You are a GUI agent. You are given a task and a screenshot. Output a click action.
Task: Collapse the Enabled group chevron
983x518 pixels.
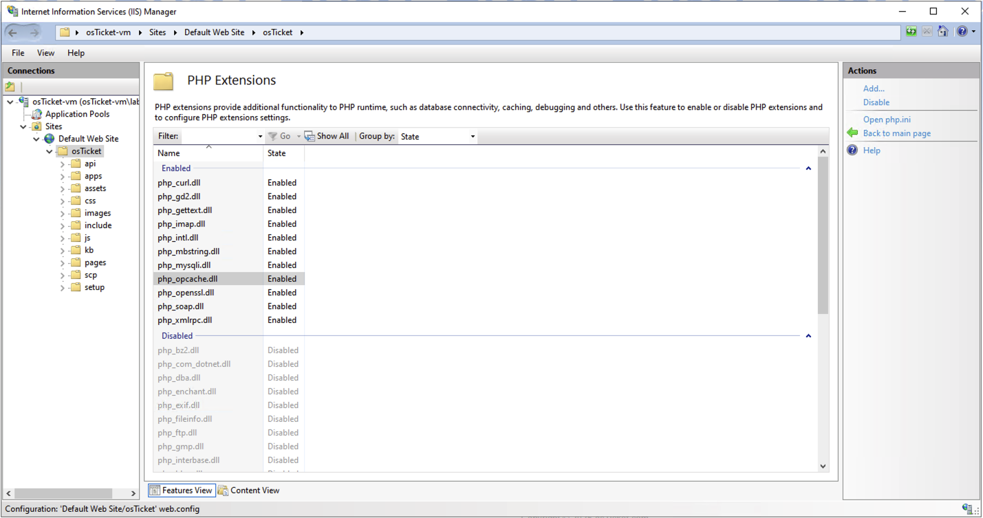(x=808, y=168)
